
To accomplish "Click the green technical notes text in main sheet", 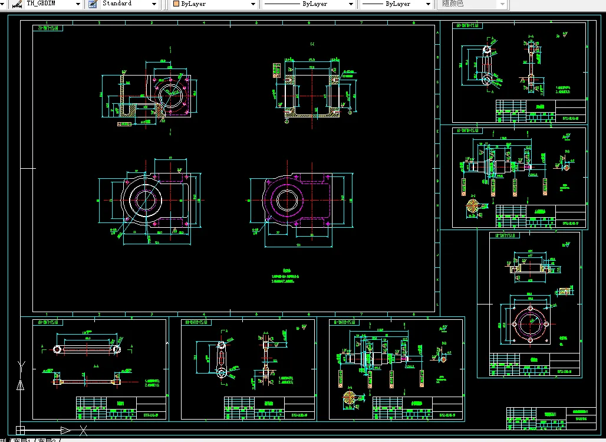I will [x=285, y=276].
